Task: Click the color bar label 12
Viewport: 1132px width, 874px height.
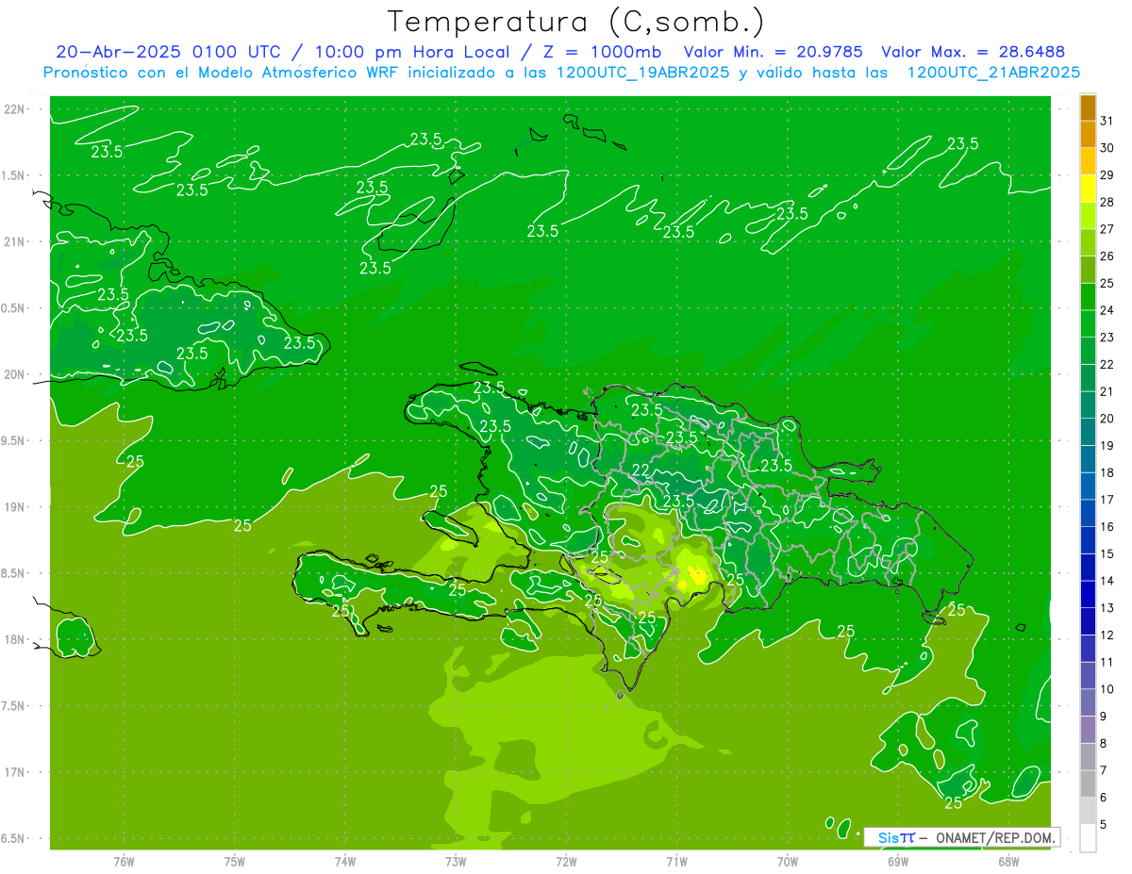Action: (x=1107, y=635)
